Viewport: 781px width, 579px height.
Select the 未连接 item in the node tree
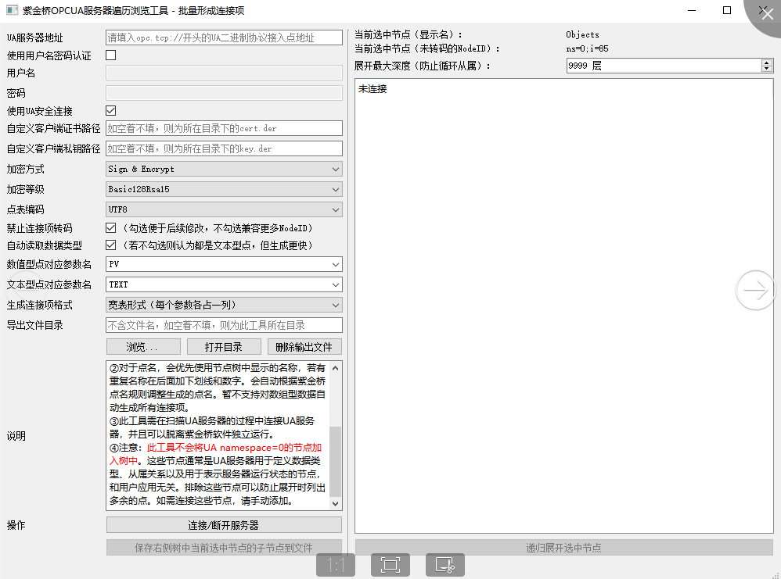[x=373, y=89]
